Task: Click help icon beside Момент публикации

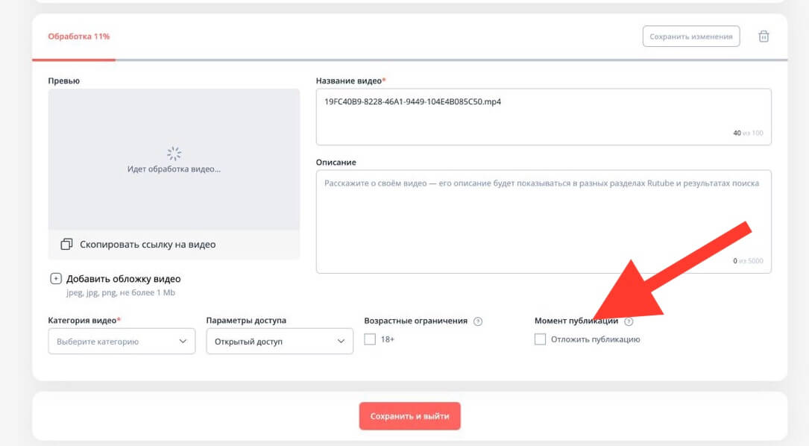Action: click(x=629, y=321)
